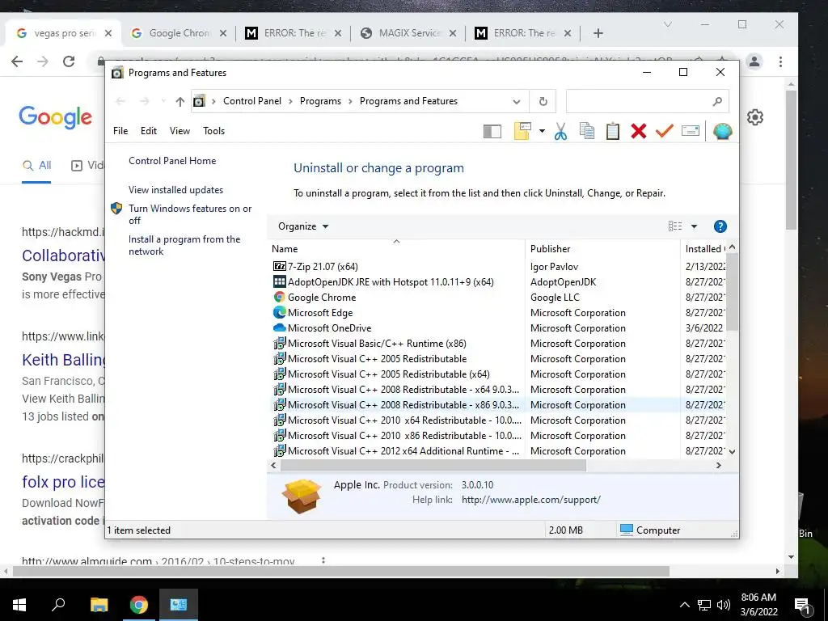Click the Cut scissors icon
The width and height of the screenshot is (828, 621).
[x=561, y=131]
